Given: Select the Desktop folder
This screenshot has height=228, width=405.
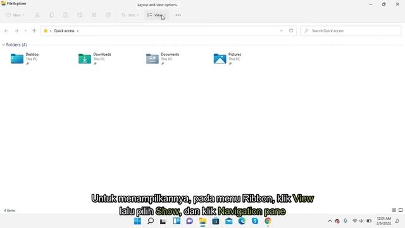Looking at the screenshot, I should (25, 59).
